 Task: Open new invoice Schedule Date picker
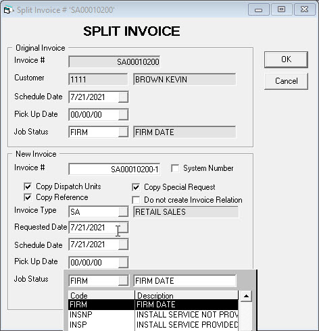click(x=123, y=245)
